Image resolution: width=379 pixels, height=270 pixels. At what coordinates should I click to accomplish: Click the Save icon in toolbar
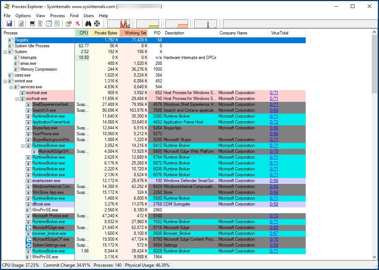tap(9, 23)
